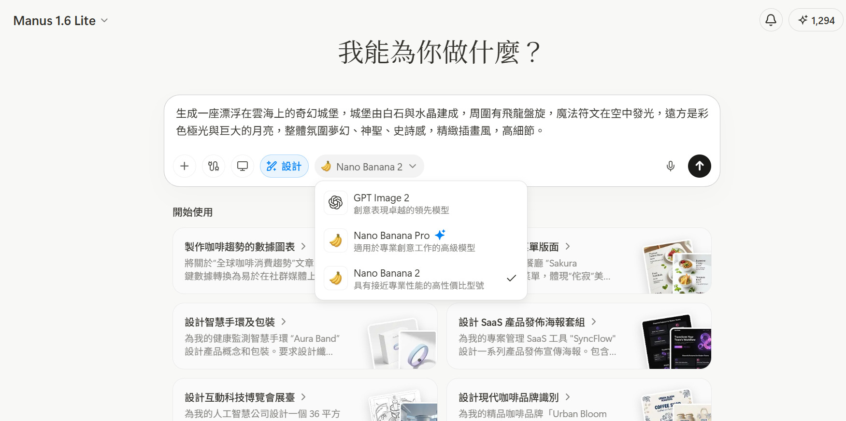Click the chevron after 單版面 card title
This screenshot has width=846, height=421.
point(568,246)
